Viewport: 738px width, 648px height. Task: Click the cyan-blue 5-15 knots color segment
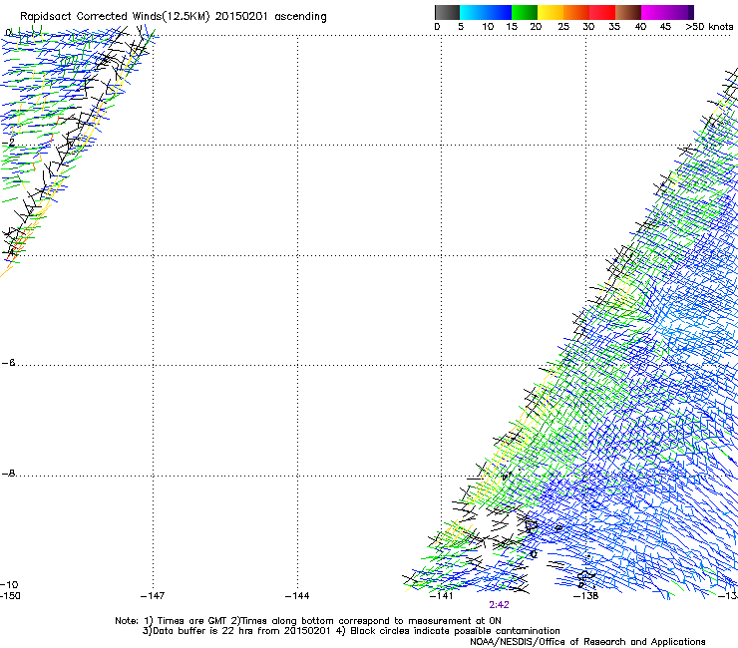point(486,12)
